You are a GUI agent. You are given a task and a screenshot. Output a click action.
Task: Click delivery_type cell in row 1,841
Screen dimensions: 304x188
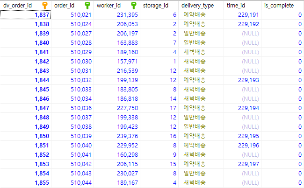point(201,52)
